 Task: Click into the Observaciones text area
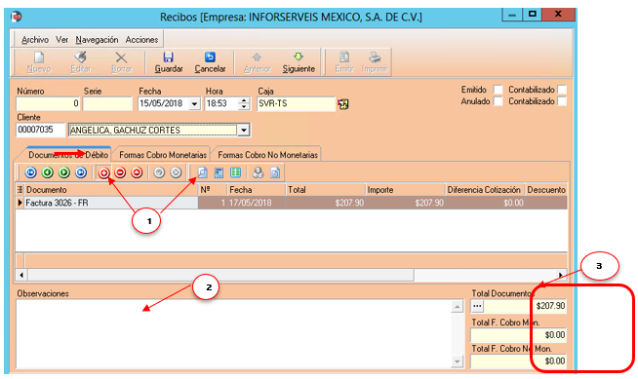tap(233, 334)
